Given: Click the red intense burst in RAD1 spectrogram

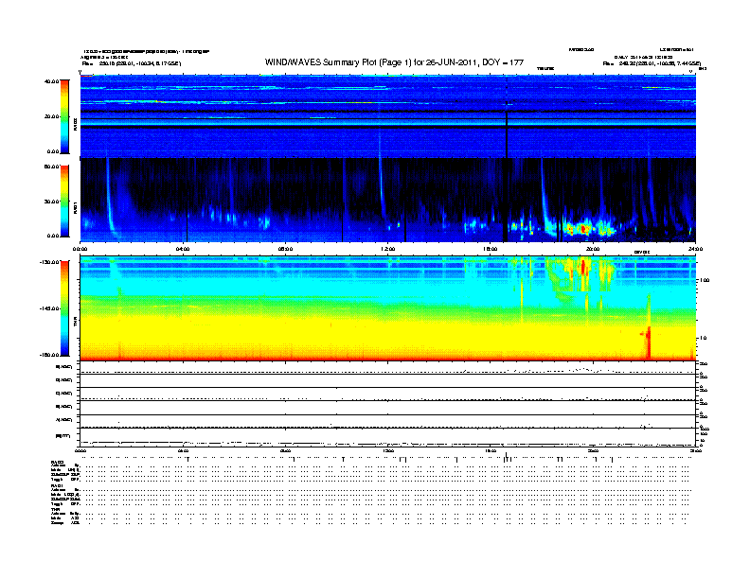Looking at the screenshot, I should [583, 229].
